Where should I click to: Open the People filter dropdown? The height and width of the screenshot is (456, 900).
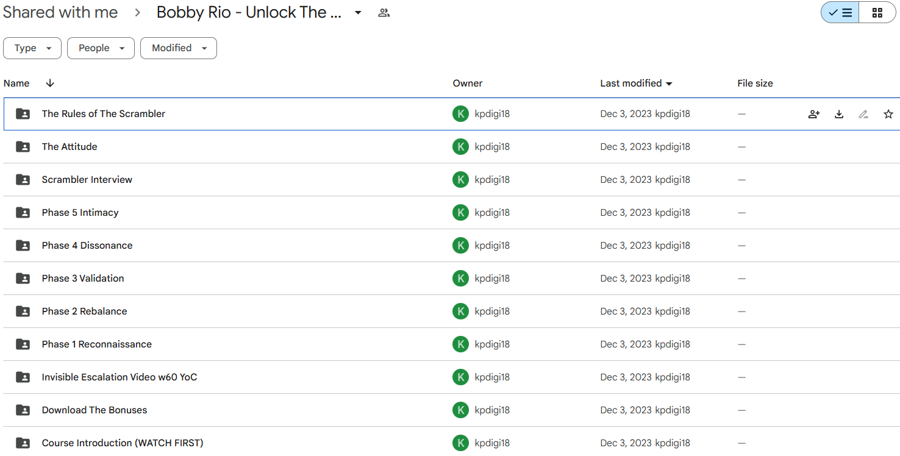[101, 48]
